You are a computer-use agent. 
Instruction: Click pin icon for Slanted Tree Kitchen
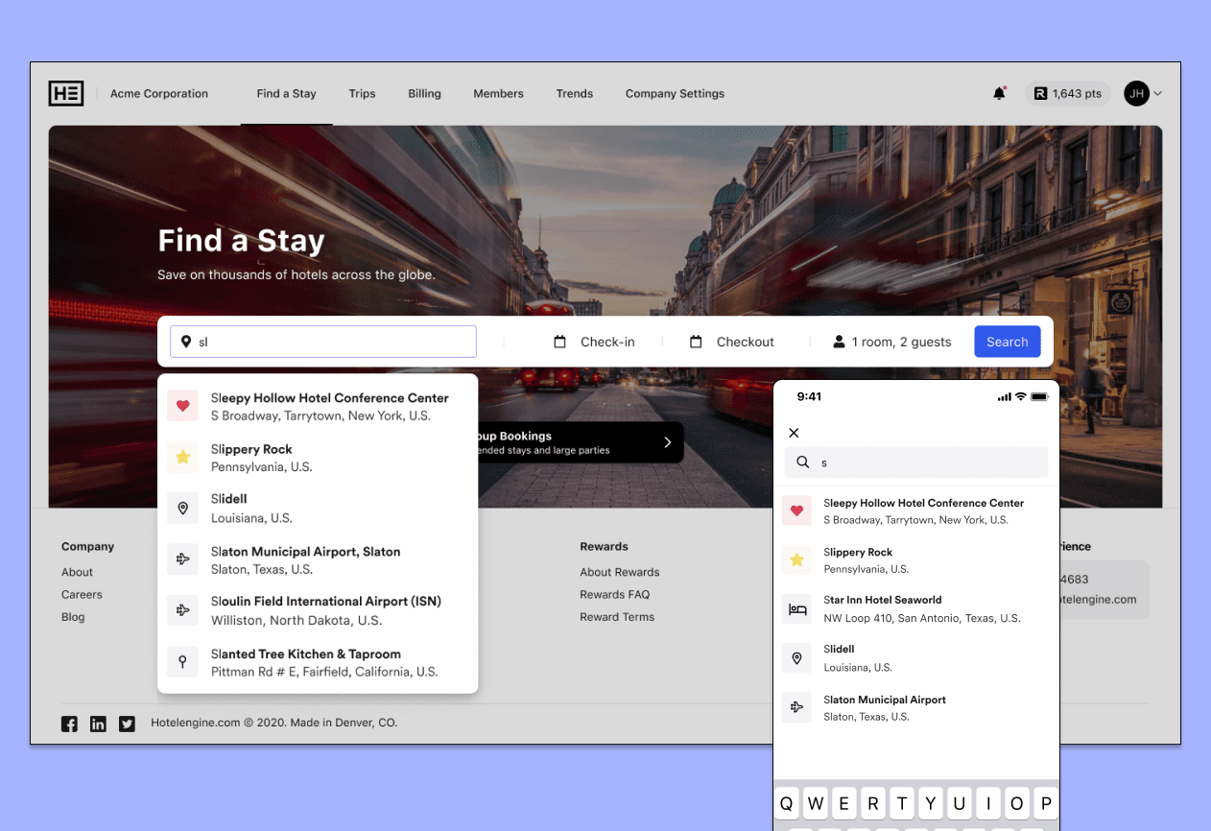tap(182, 661)
